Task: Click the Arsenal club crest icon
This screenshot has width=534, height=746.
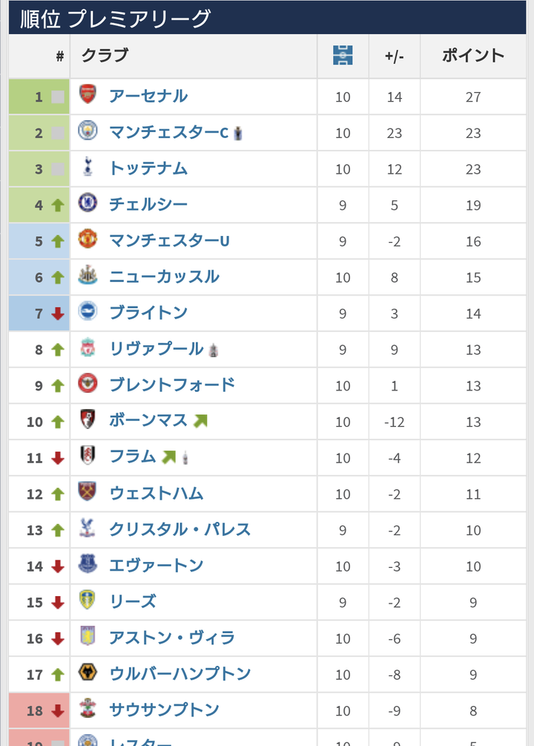Action: [88, 96]
